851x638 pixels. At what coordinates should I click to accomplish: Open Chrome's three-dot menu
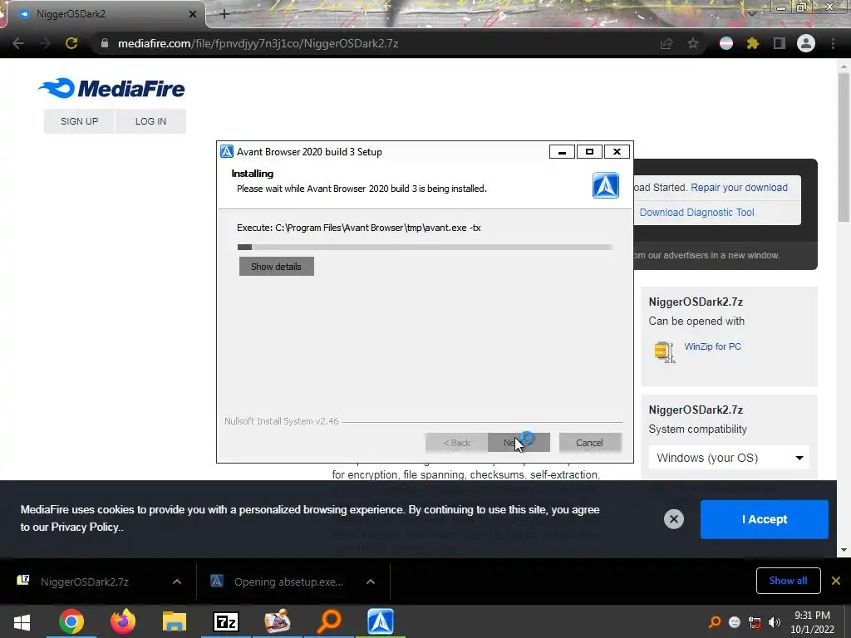[833, 43]
